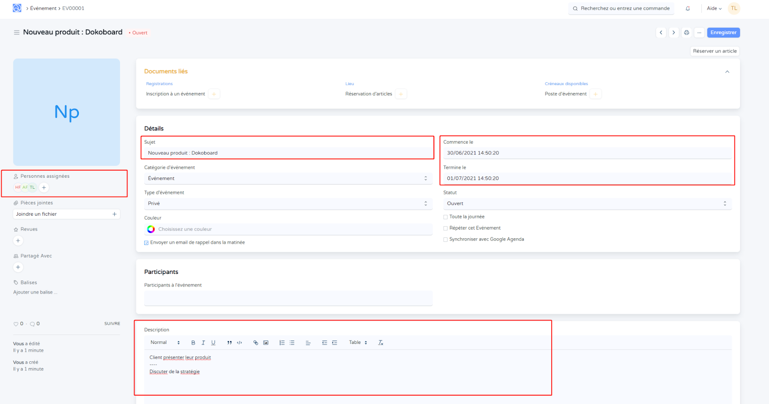Screen dimensions: 769x404
Task: Toggle the sidebar hamburger menu icon
Action: pyautogui.click(x=16, y=33)
